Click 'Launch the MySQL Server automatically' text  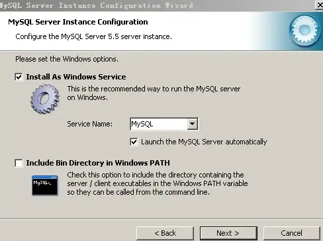(x=204, y=142)
